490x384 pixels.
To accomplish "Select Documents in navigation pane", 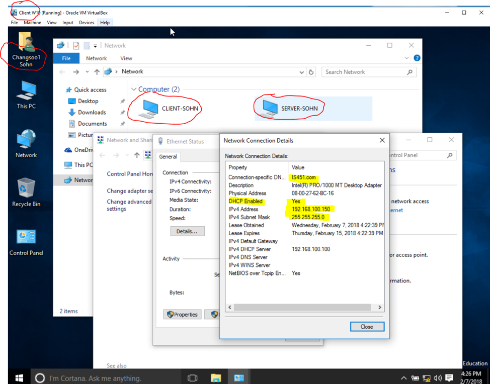I will coord(88,124).
